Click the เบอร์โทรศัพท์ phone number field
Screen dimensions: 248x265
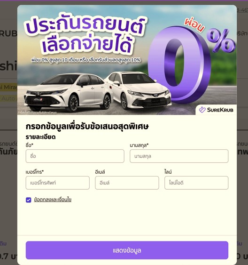coord(58,183)
